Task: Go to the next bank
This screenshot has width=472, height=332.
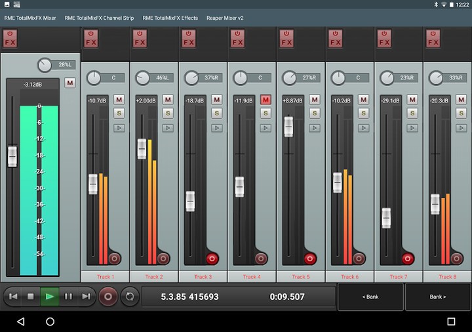Action: (x=438, y=297)
